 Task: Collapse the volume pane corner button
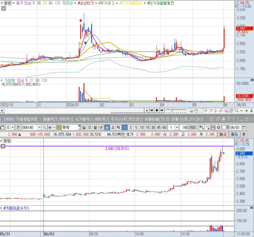coord(252,80)
